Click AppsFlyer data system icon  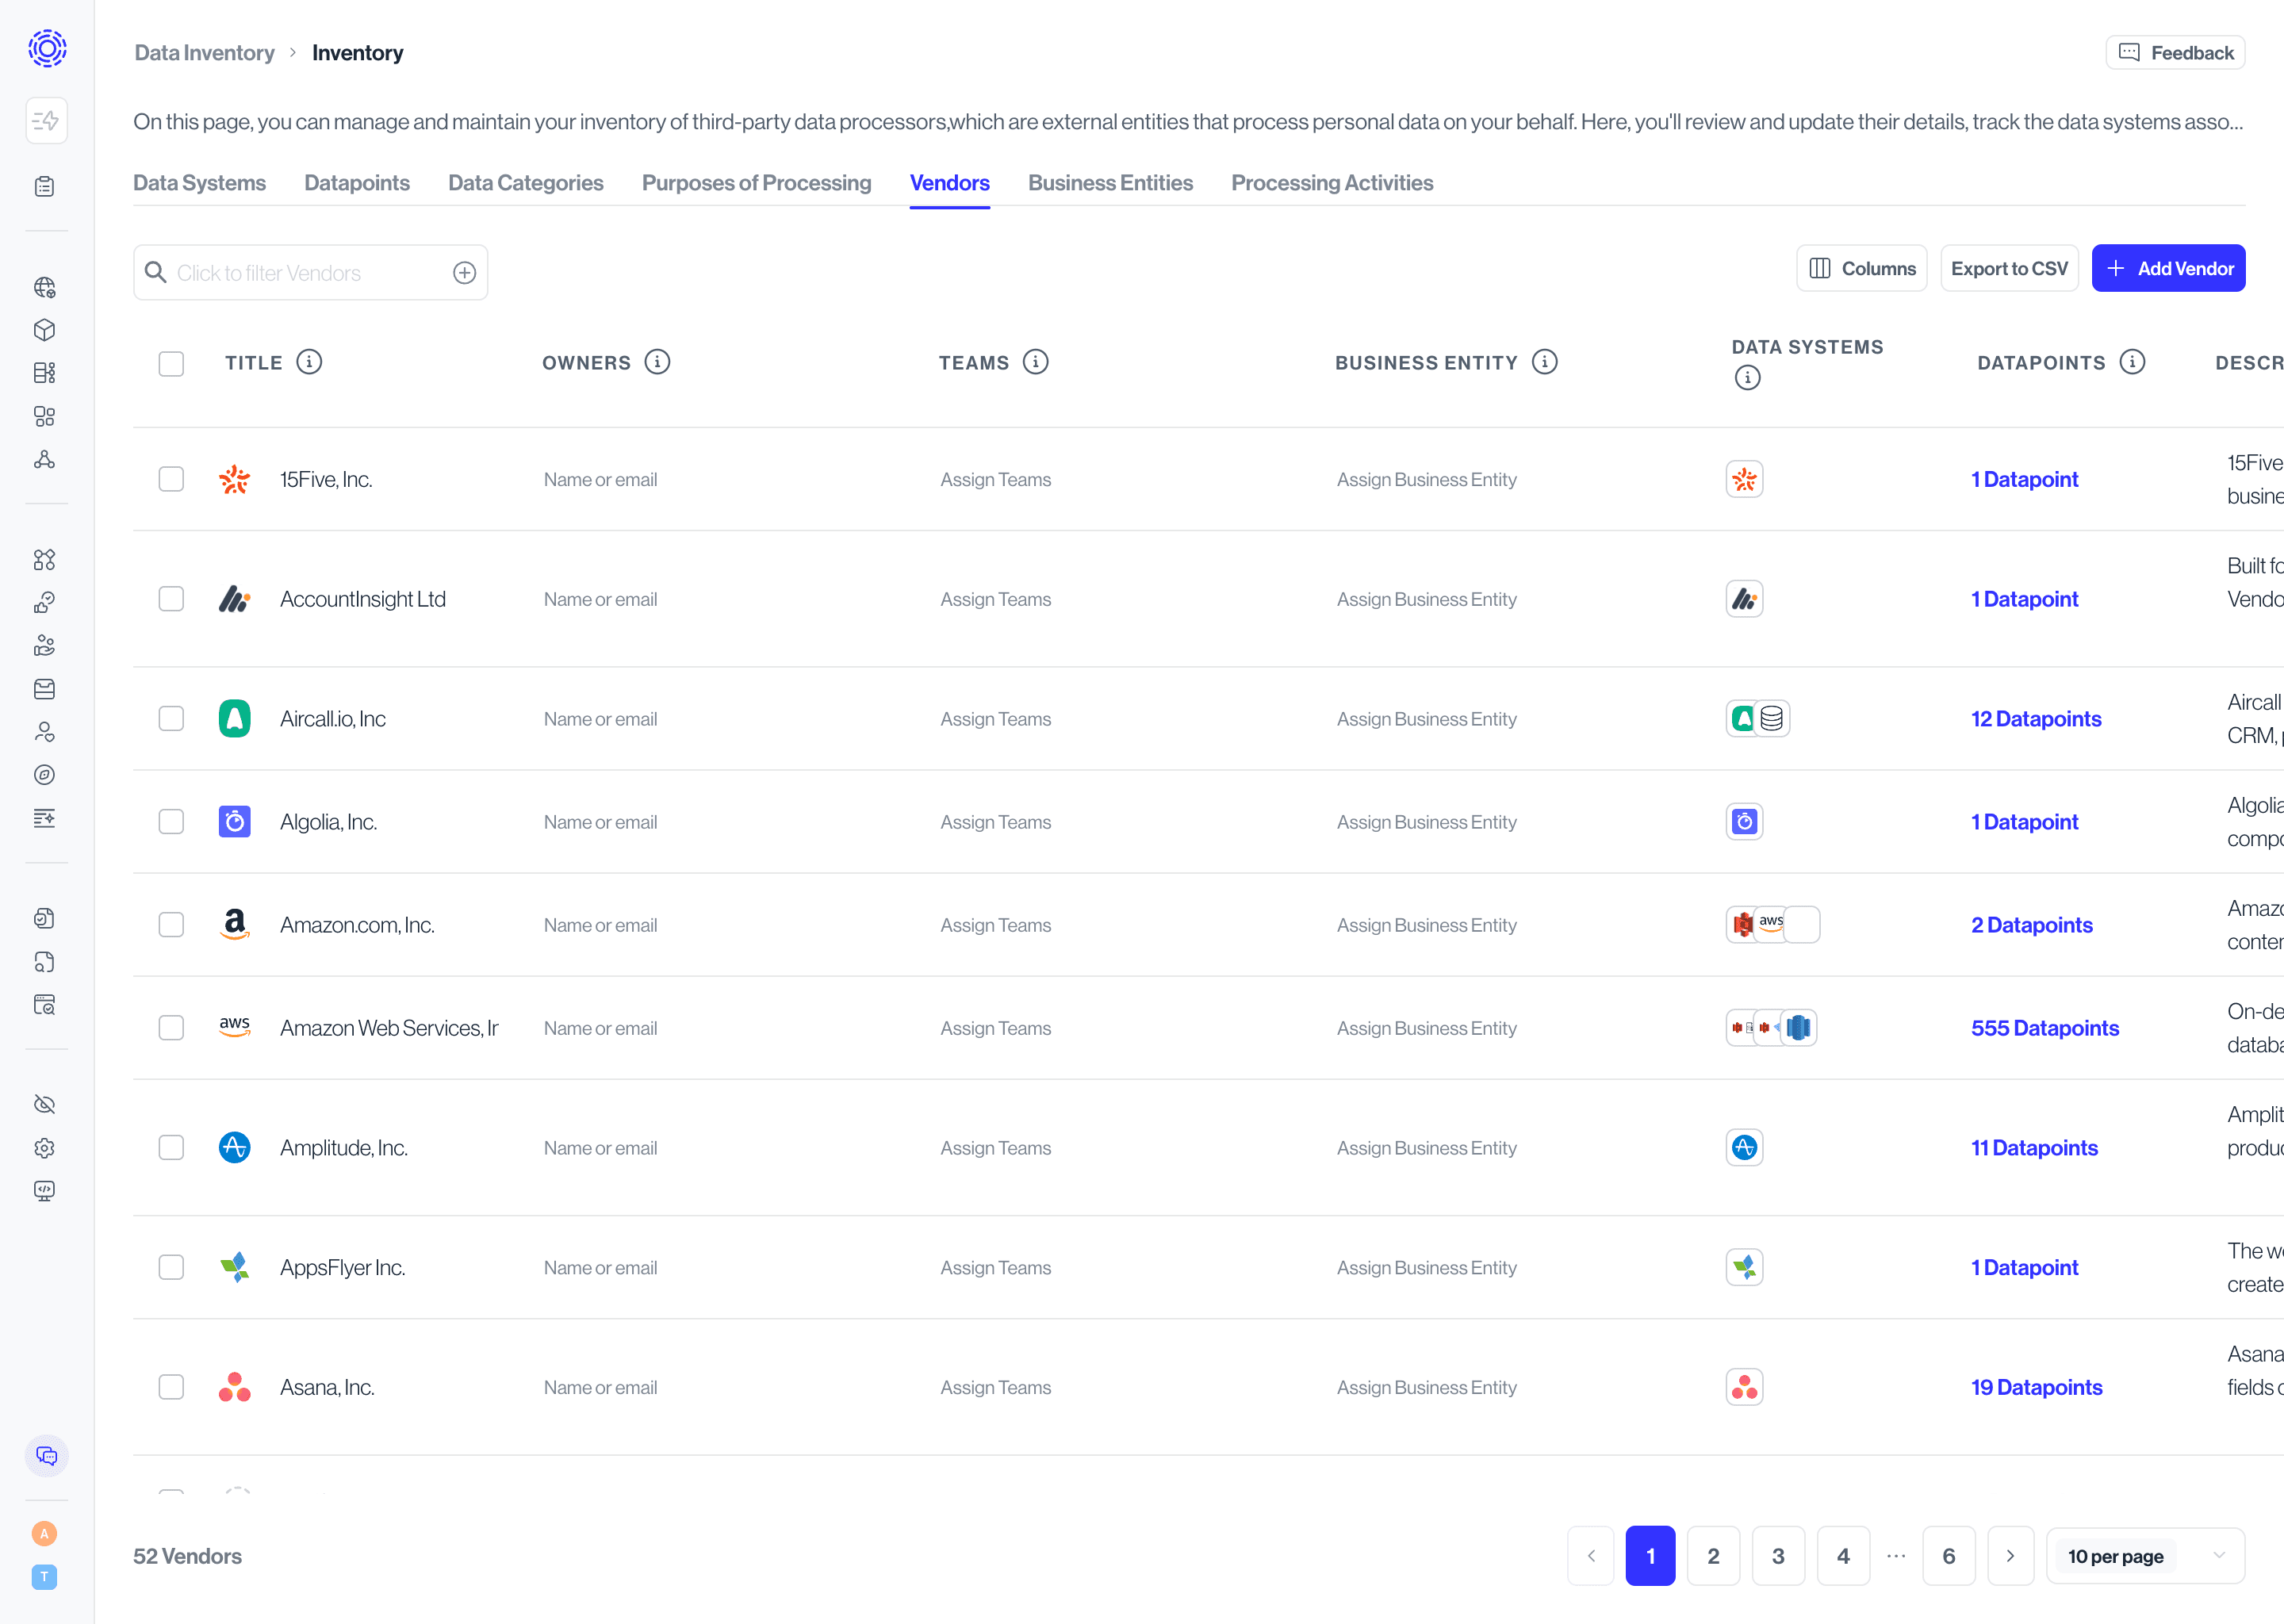[1744, 1268]
